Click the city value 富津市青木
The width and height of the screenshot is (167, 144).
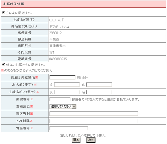click(57, 46)
